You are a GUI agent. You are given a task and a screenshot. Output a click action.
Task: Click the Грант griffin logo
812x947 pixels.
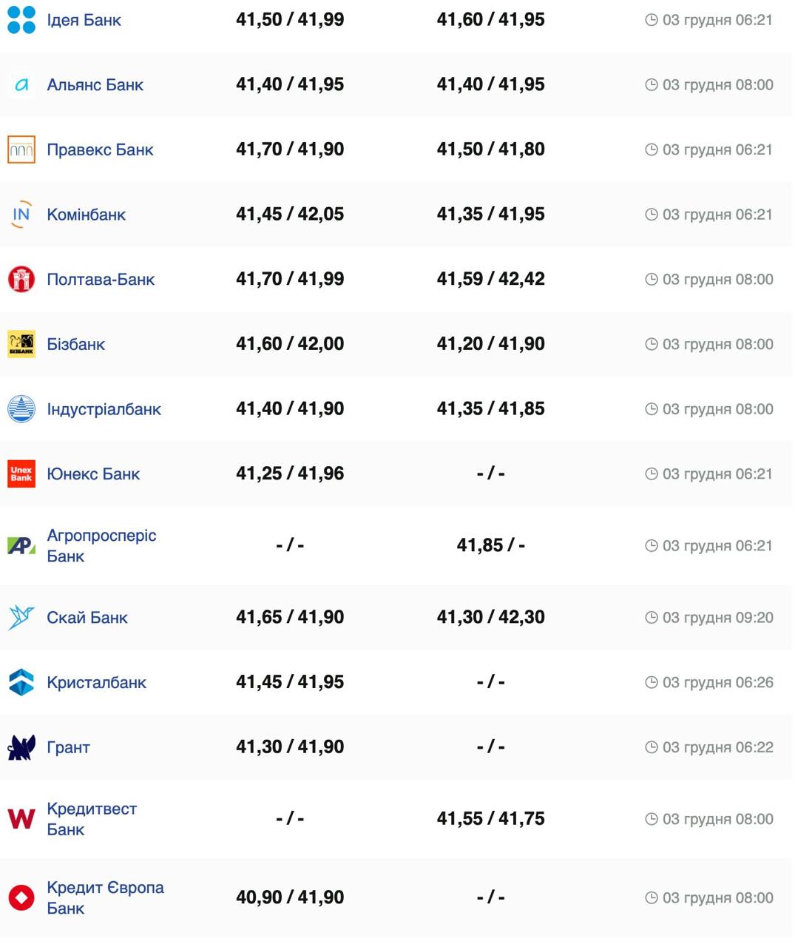coord(21,747)
